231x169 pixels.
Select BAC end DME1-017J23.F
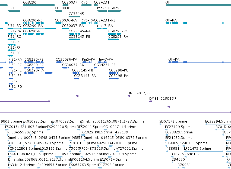coord(129,96)
